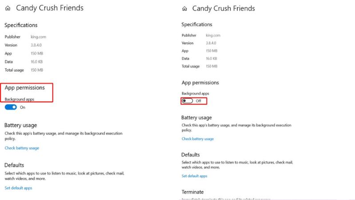This screenshot has height=200, width=355.
Task: Select the App permissions heading in right panel
Action: coord(200,83)
